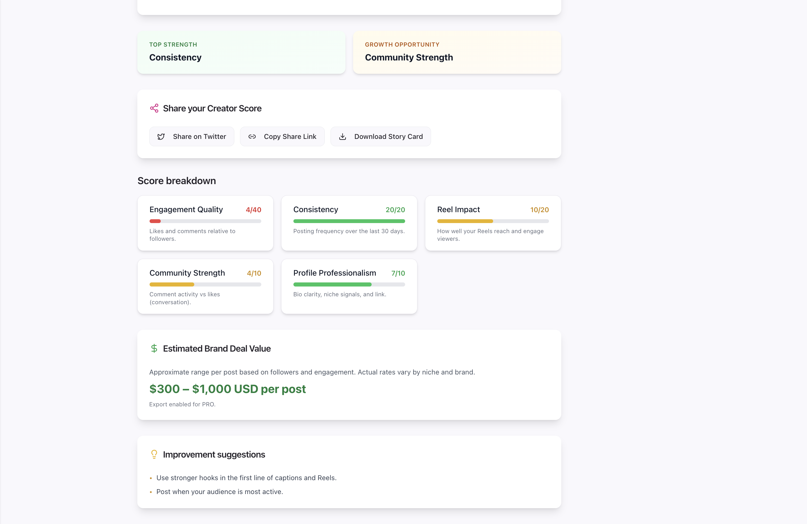Click the Twitter bird icon
Image resolution: width=807 pixels, height=524 pixels.
click(x=161, y=137)
